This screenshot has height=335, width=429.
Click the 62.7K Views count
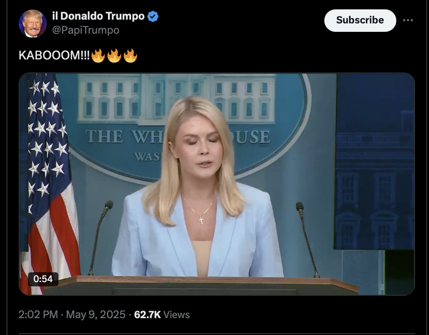(162, 314)
